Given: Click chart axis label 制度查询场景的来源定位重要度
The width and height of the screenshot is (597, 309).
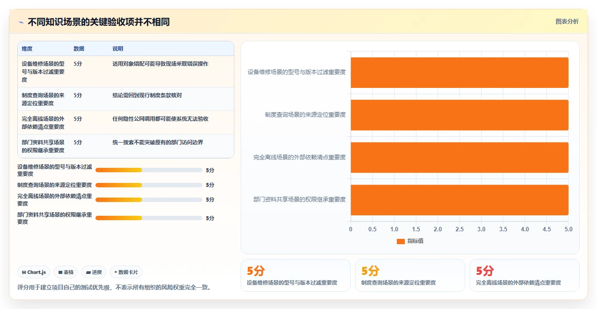Looking at the screenshot, I should [x=305, y=115].
